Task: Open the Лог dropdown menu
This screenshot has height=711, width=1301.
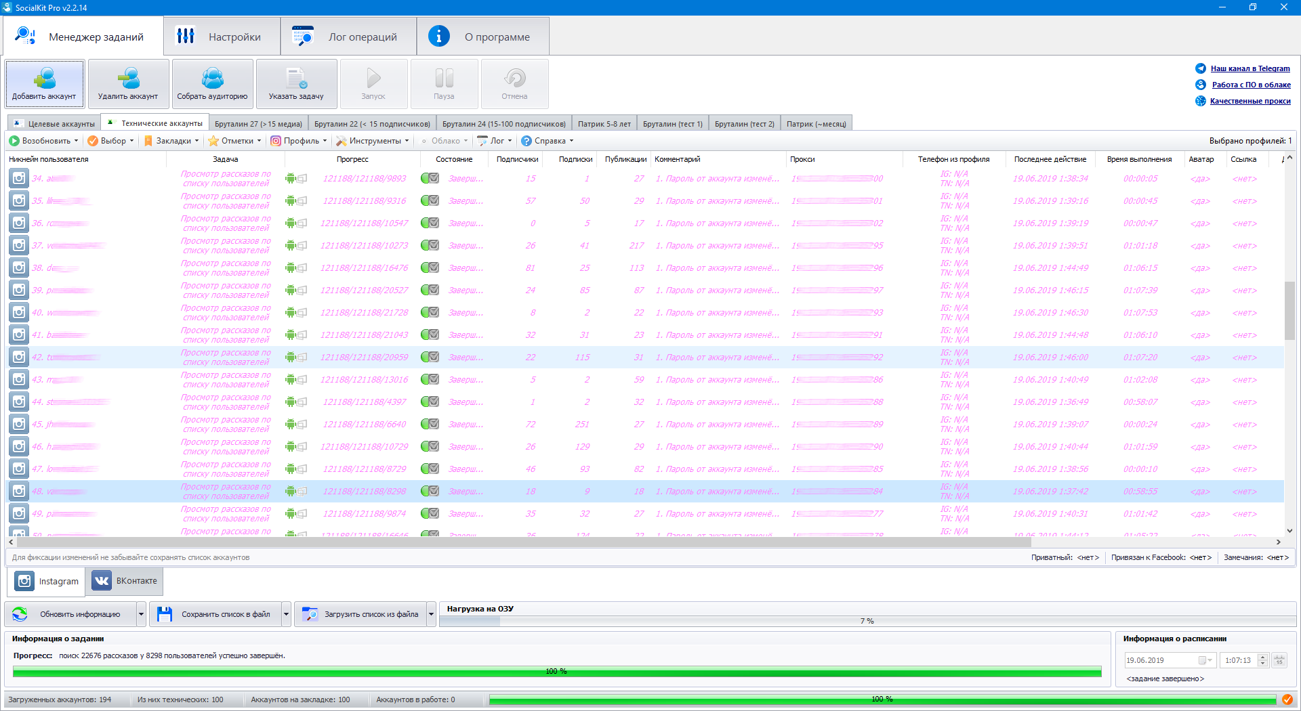Action: (495, 141)
